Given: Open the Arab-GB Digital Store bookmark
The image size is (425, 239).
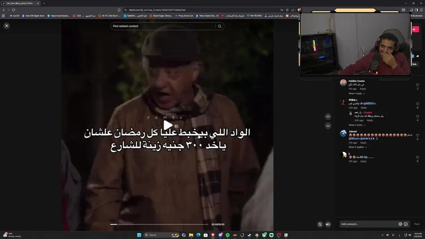Looking at the screenshot, I should pyautogui.click(x=33, y=16).
